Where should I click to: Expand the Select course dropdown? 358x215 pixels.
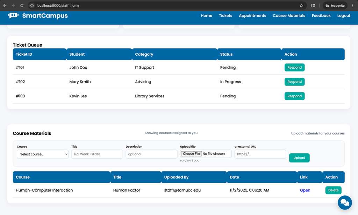[42, 154]
